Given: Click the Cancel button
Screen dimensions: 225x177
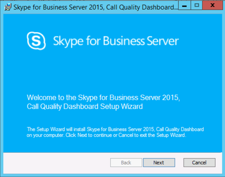Looking at the screenshot, I should (199, 163).
